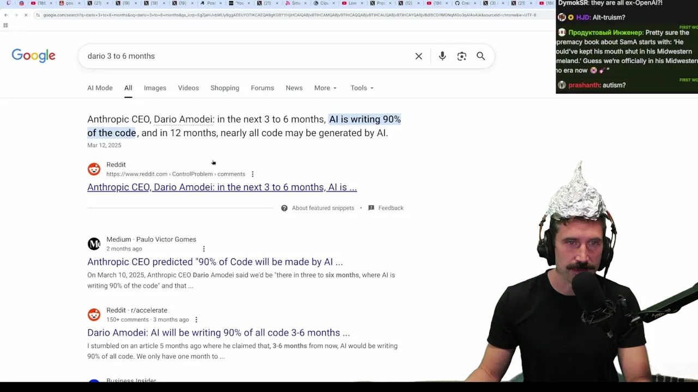The image size is (698, 392).
Task: Click the Feedback flag icon
Action: [x=371, y=208]
